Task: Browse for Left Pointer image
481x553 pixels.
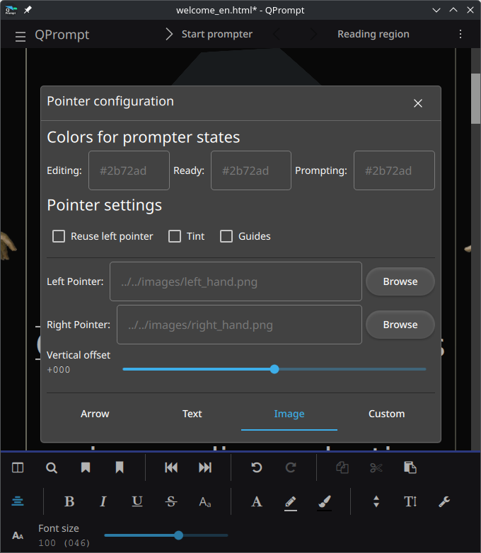Action: [400, 281]
